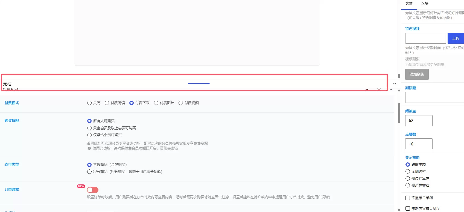Check 不显示目录树 checkbox
Image resolution: width=464 pixels, height=212 pixels.
pyautogui.click(x=408, y=198)
